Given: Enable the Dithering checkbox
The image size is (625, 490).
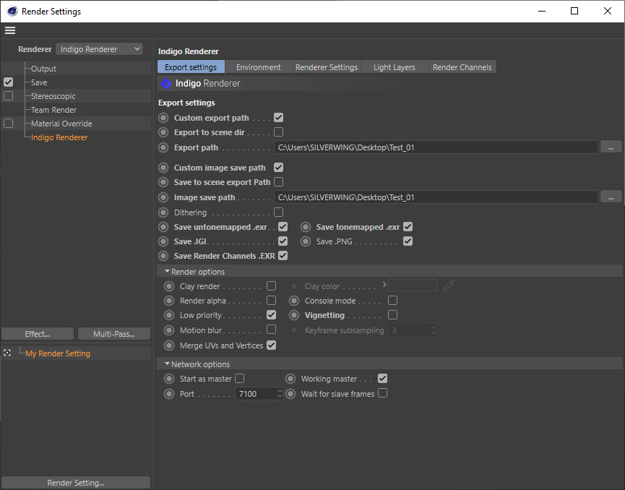Looking at the screenshot, I should point(278,212).
